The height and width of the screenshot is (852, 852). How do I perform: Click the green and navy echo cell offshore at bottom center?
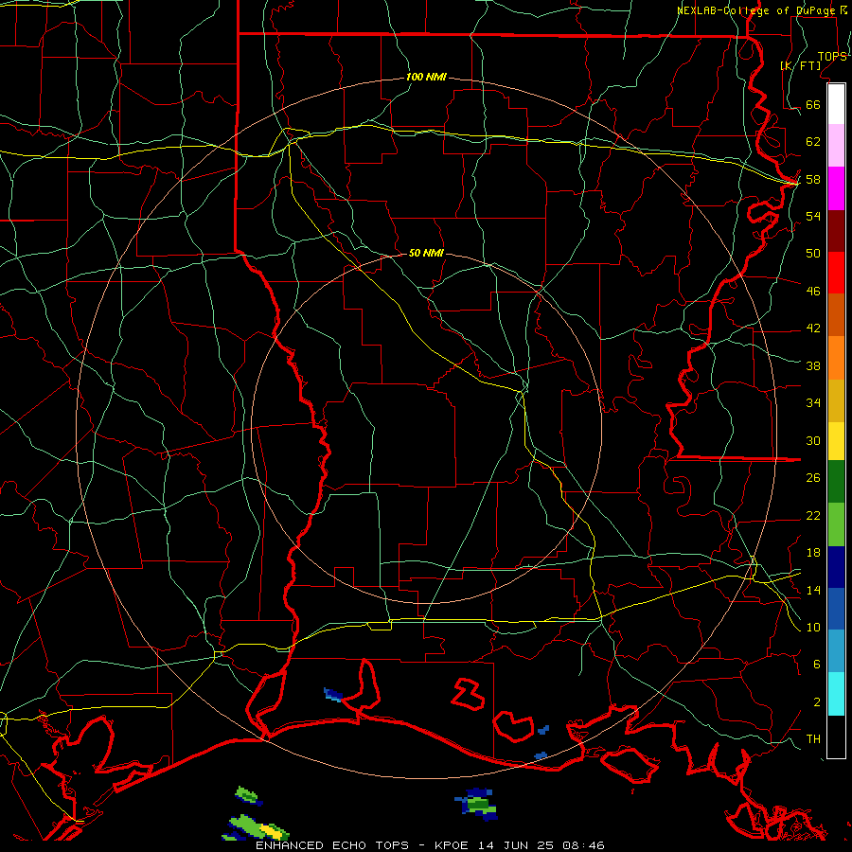476,804
